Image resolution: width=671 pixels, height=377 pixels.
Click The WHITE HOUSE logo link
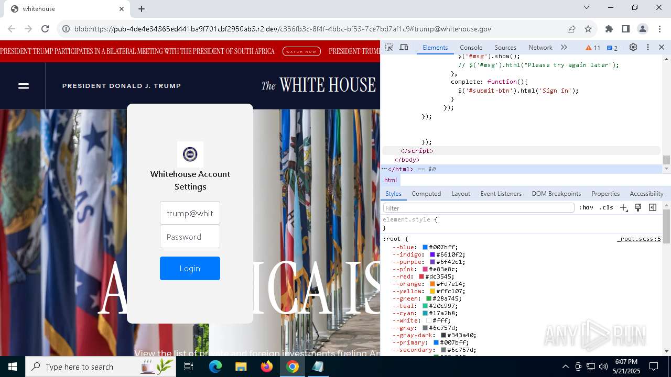click(x=319, y=85)
